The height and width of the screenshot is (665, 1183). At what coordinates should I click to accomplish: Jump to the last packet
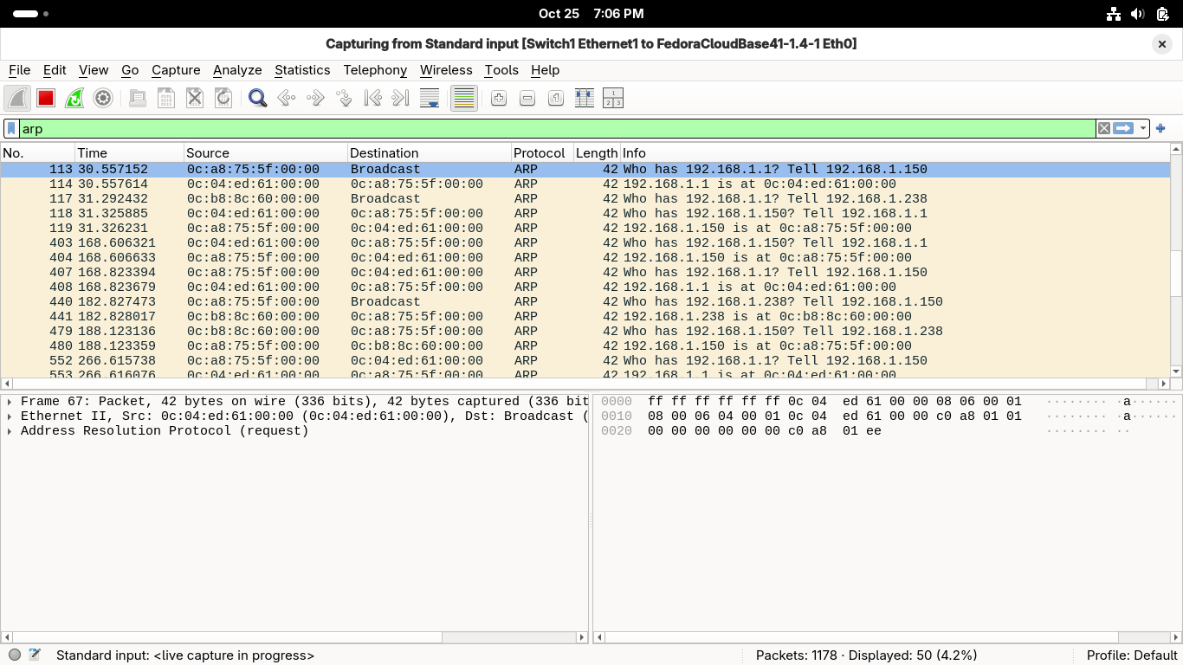coord(400,99)
